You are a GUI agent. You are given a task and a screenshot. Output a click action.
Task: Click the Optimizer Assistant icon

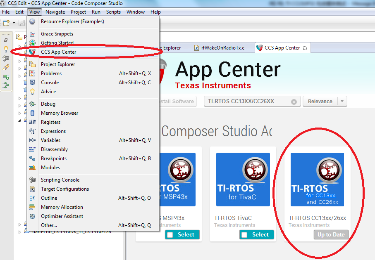(32, 216)
